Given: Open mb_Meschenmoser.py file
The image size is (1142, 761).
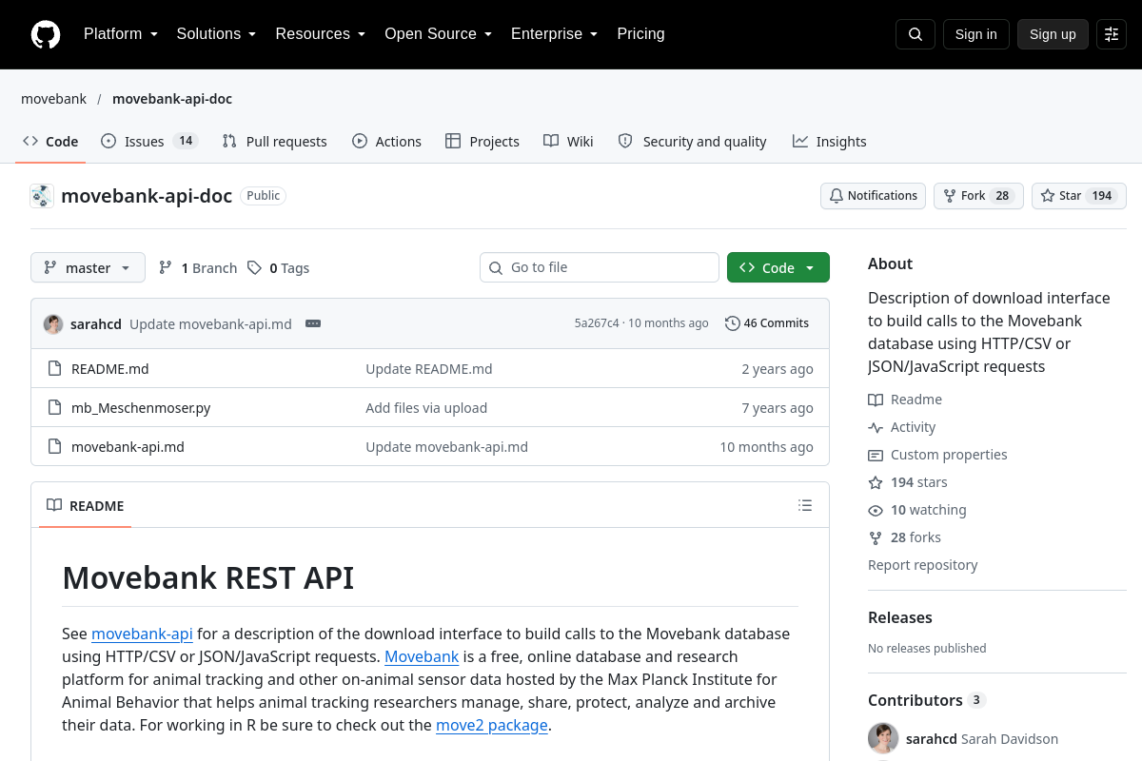Looking at the screenshot, I should click(141, 408).
